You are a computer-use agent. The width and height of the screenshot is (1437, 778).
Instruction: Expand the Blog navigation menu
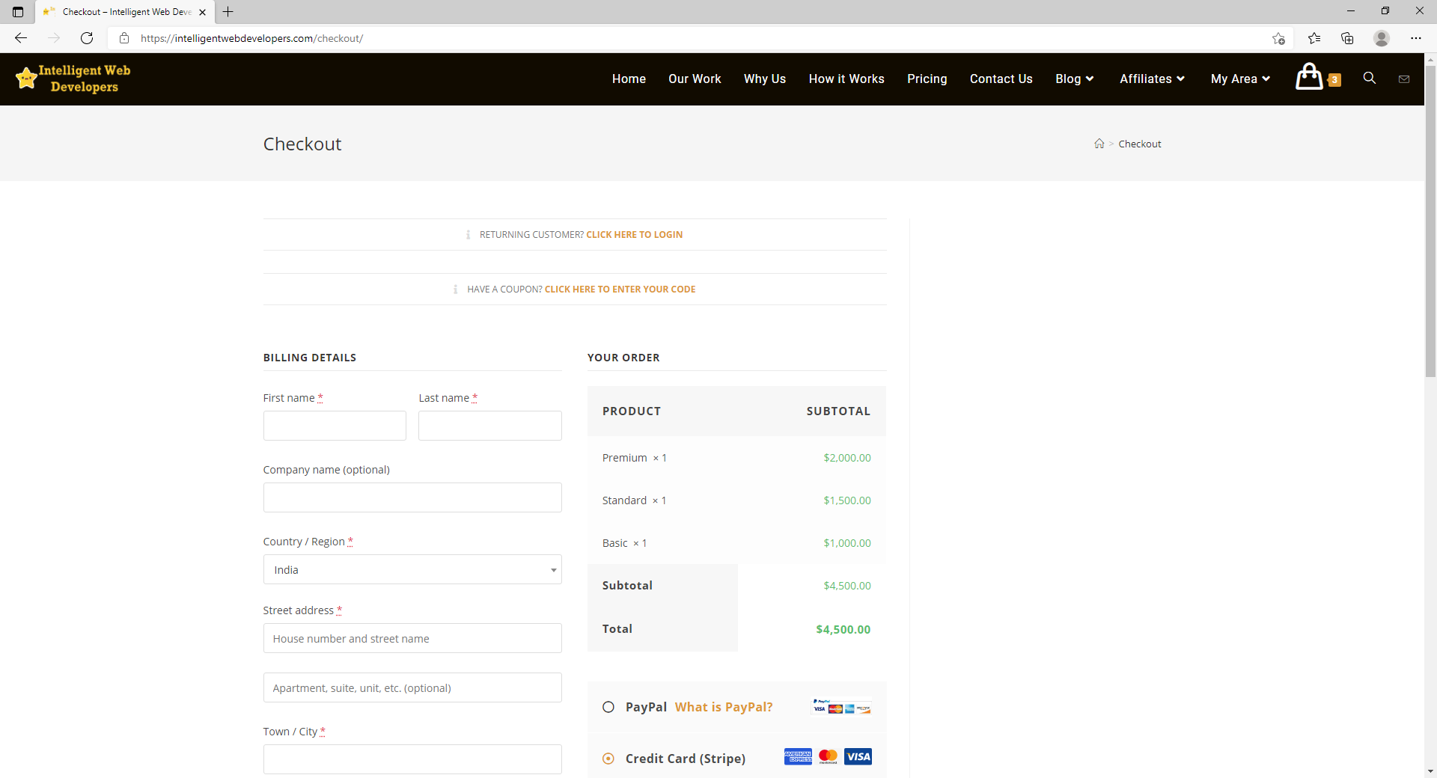click(x=1074, y=79)
